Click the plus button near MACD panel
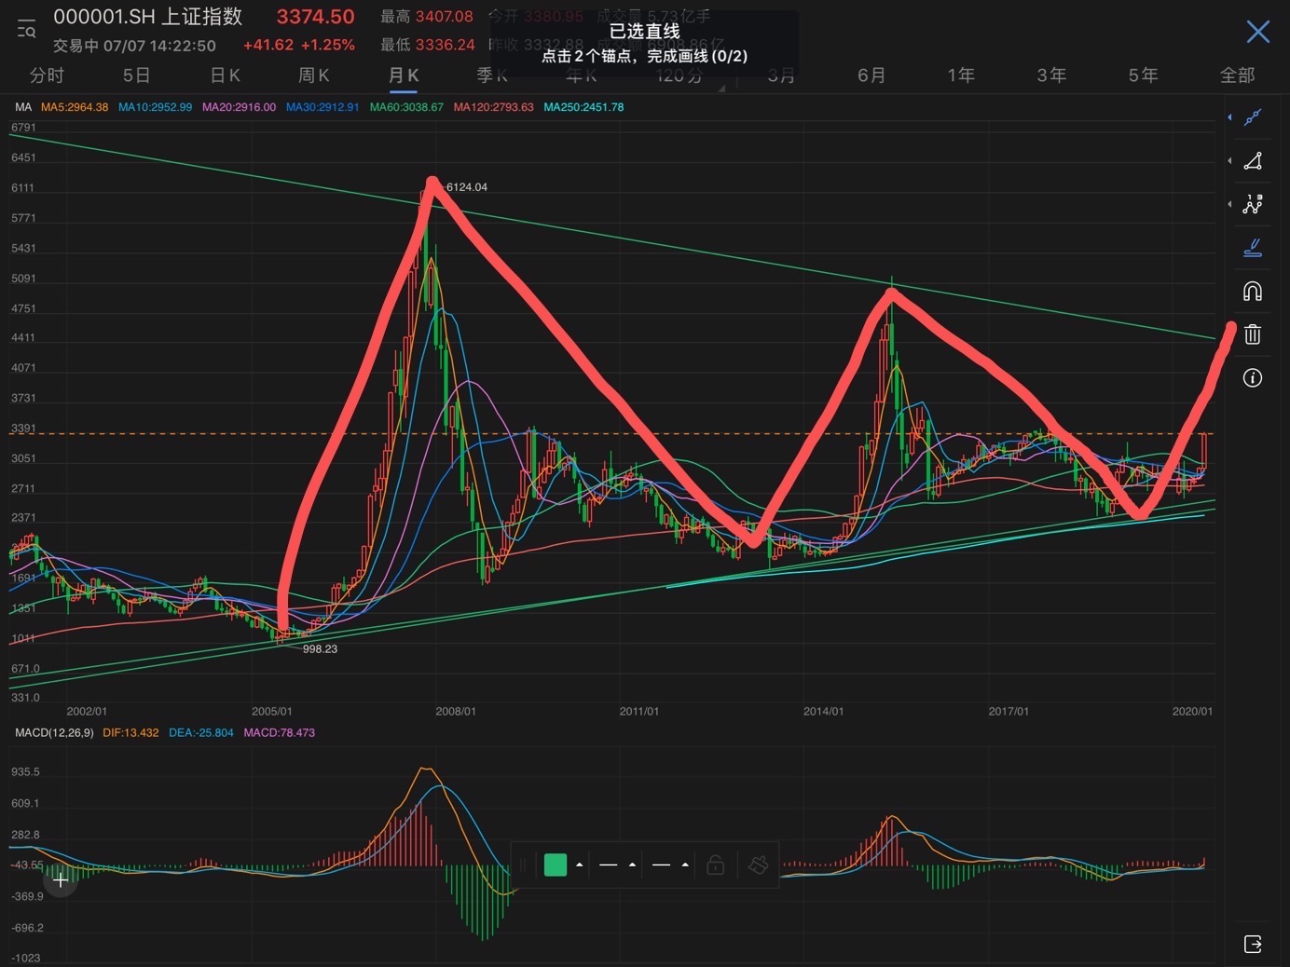The width and height of the screenshot is (1290, 967). tap(61, 879)
